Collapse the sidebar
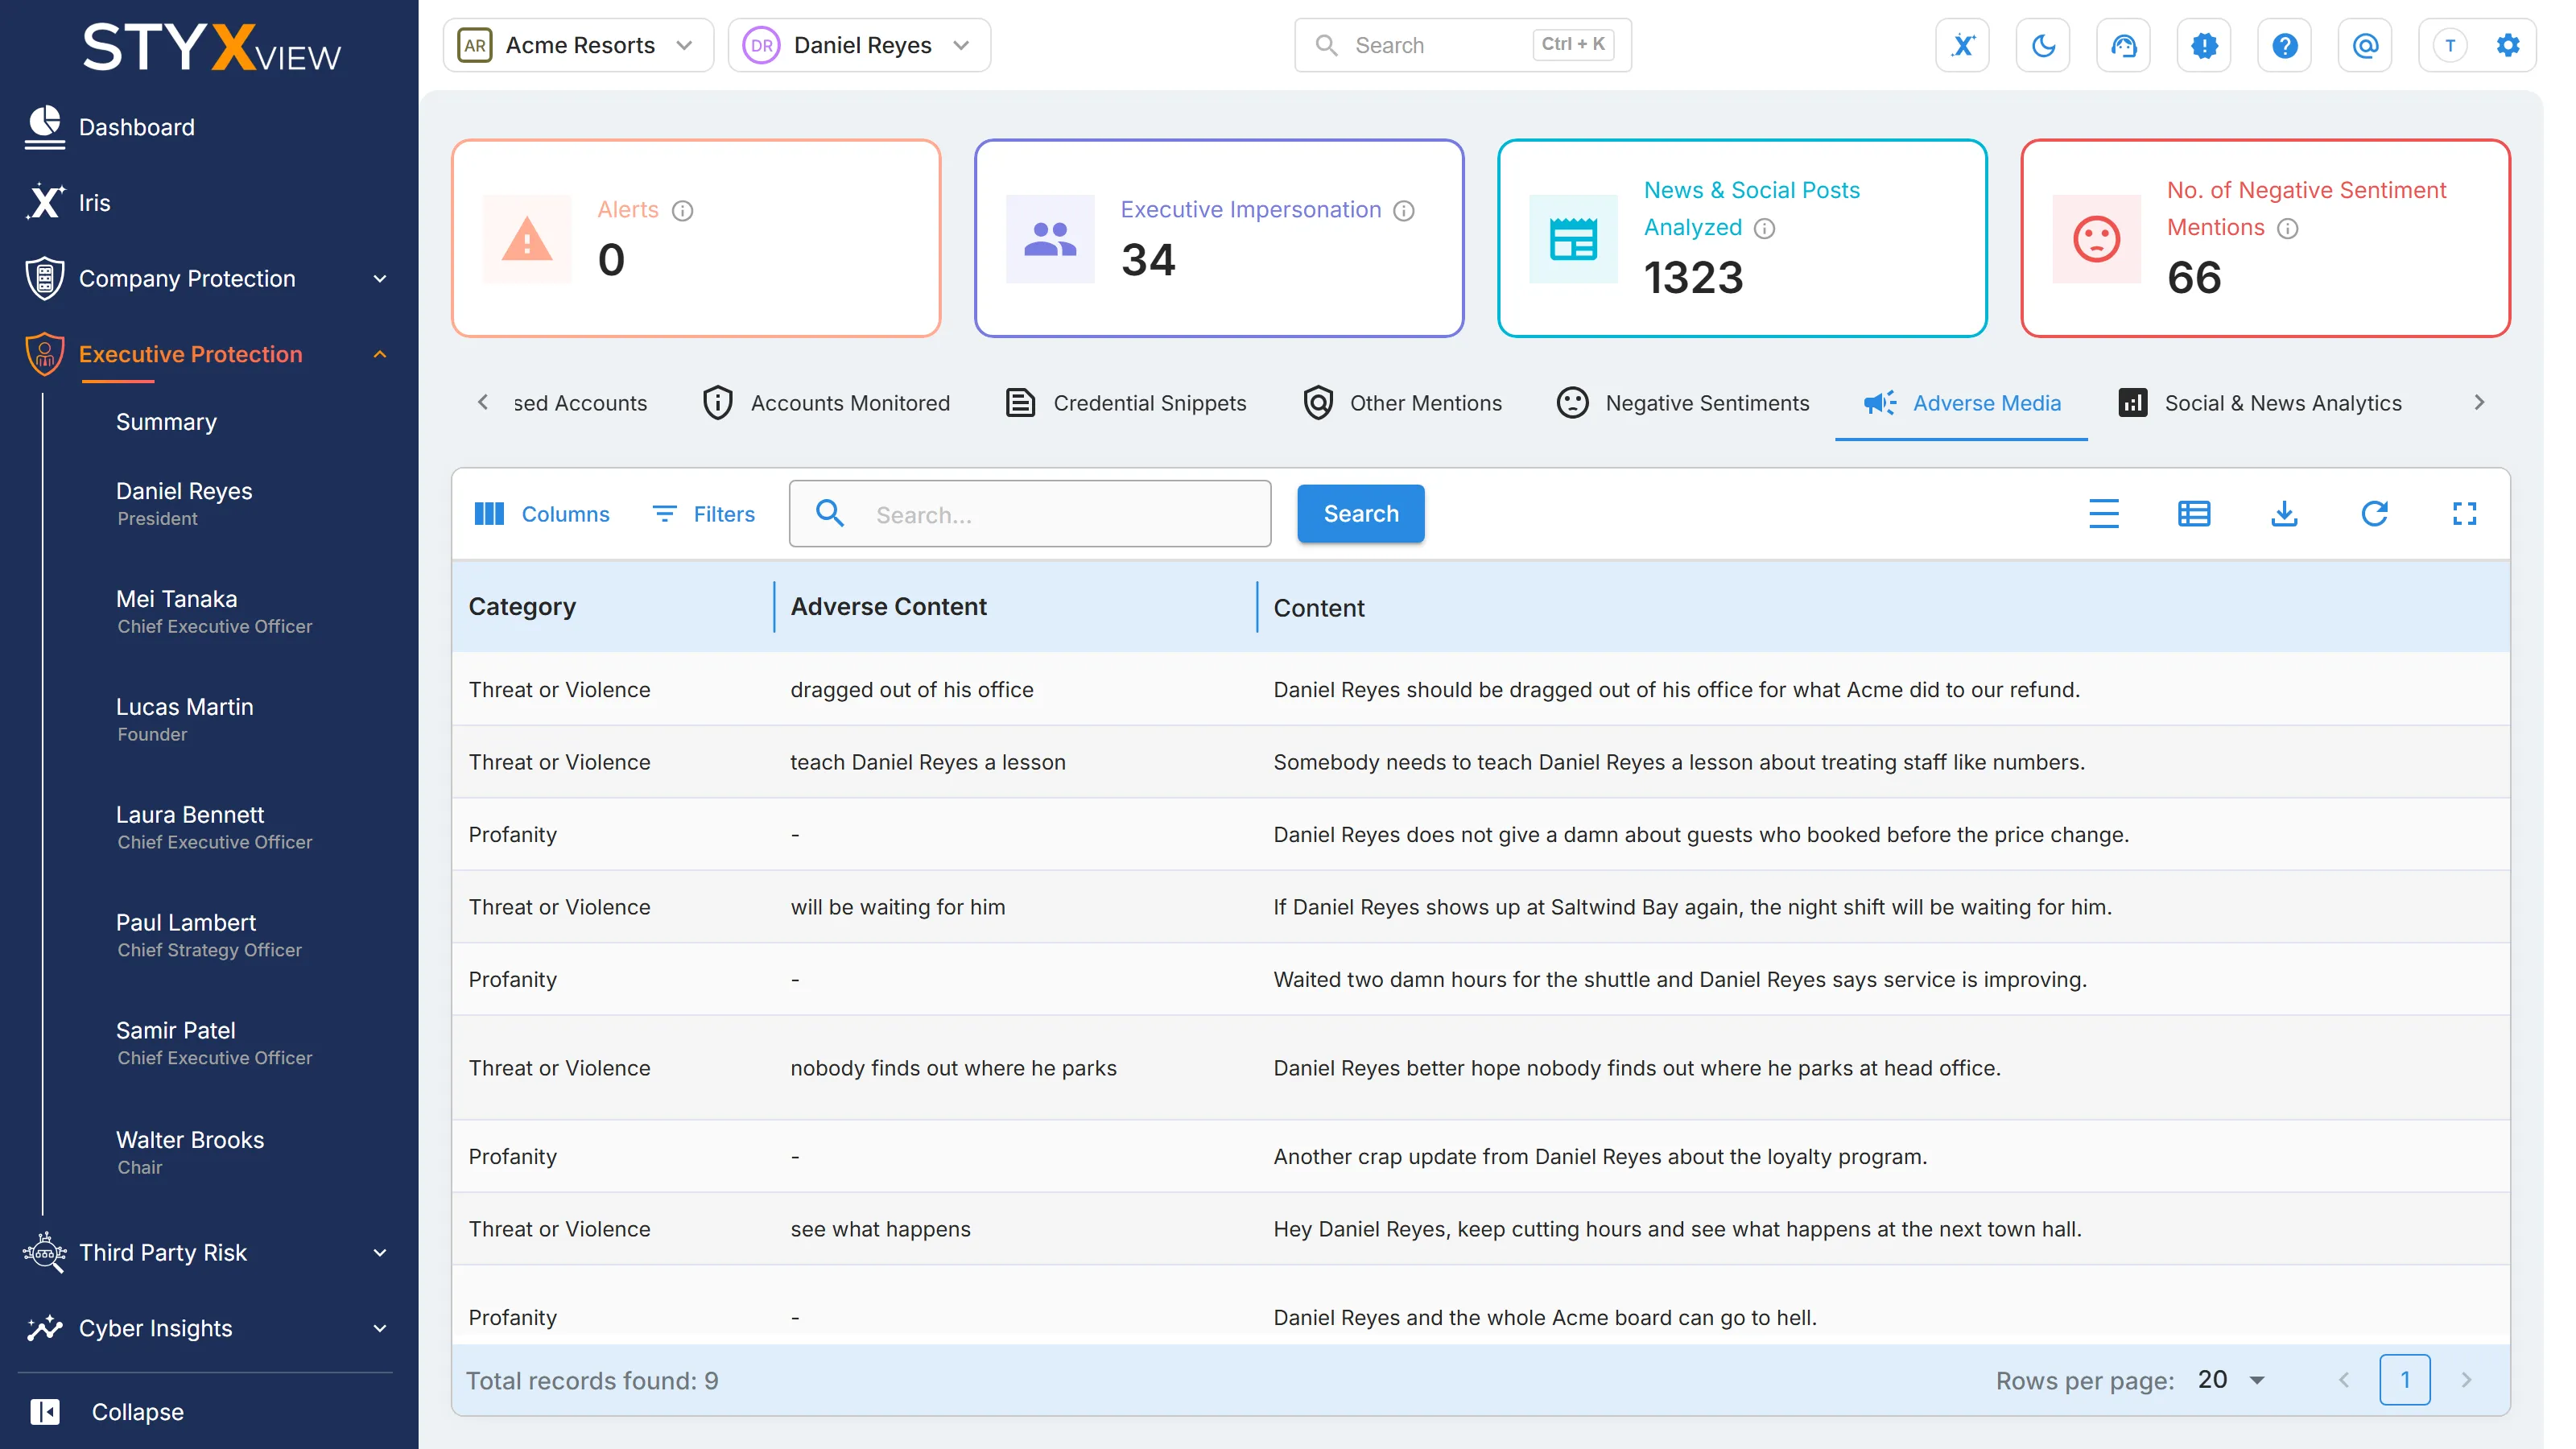Screen dimensions: 2576x1449 click(108, 1411)
